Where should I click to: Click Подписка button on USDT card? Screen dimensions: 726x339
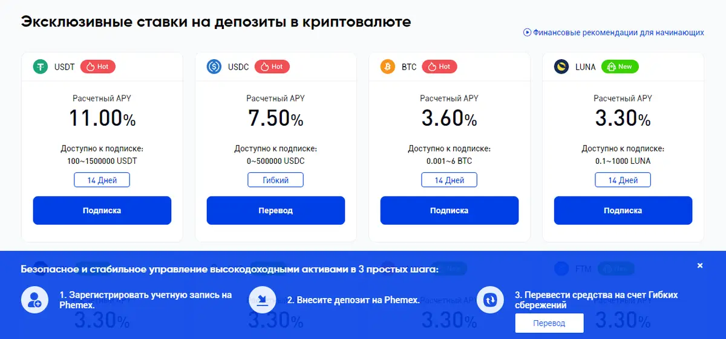102,210
